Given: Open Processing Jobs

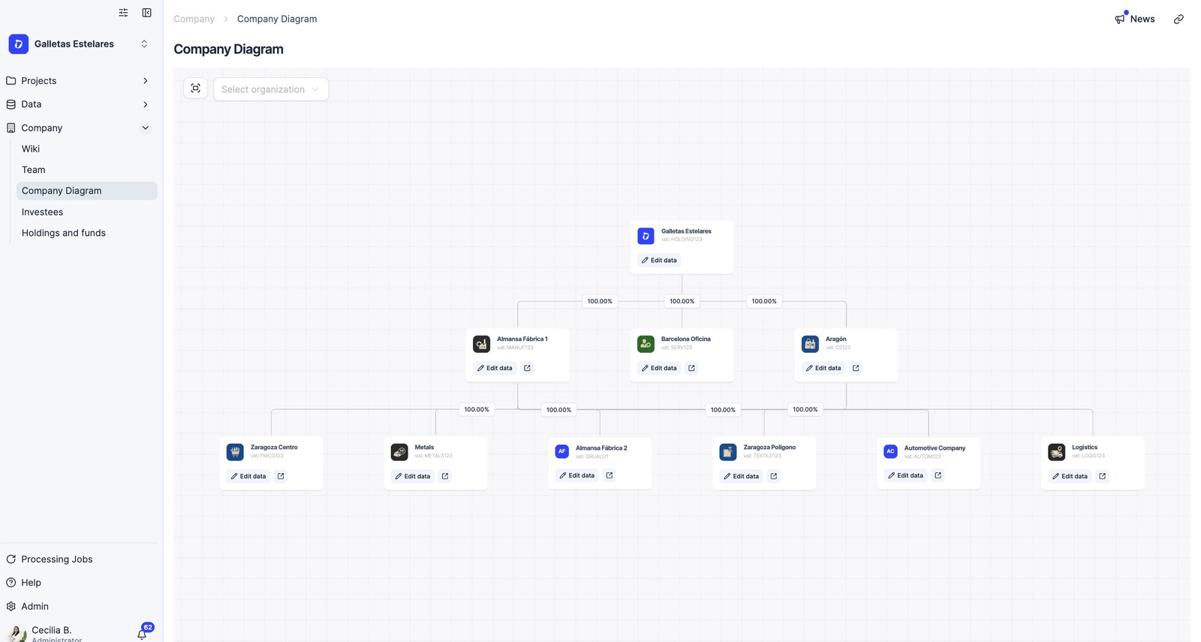Looking at the screenshot, I should tap(57, 559).
